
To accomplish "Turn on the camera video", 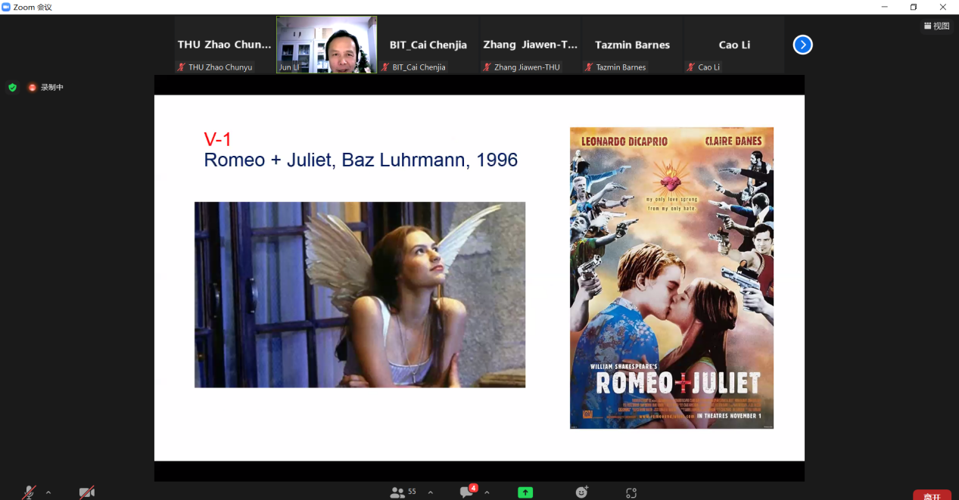I will (x=87, y=492).
